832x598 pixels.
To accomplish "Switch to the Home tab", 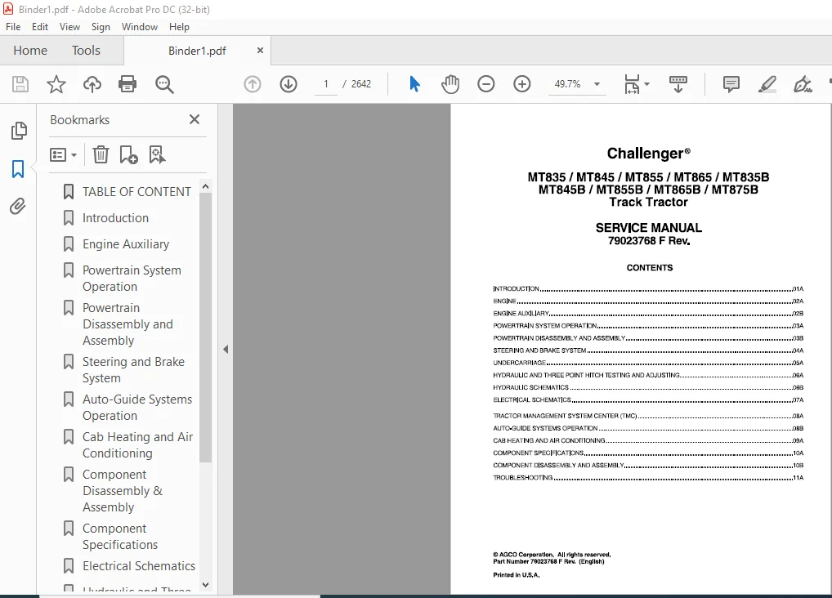I will click(30, 51).
